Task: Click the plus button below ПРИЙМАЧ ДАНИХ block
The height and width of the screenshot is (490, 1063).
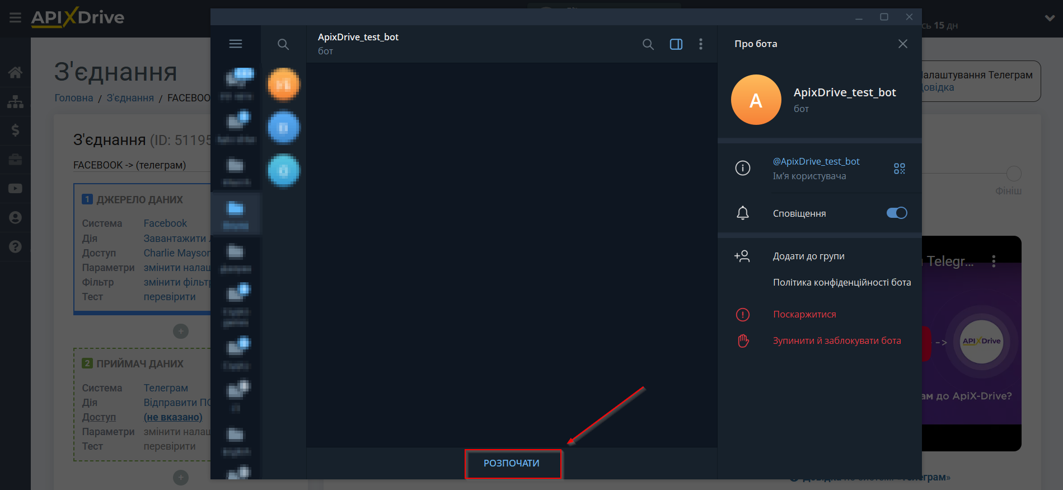Action: [x=181, y=478]
